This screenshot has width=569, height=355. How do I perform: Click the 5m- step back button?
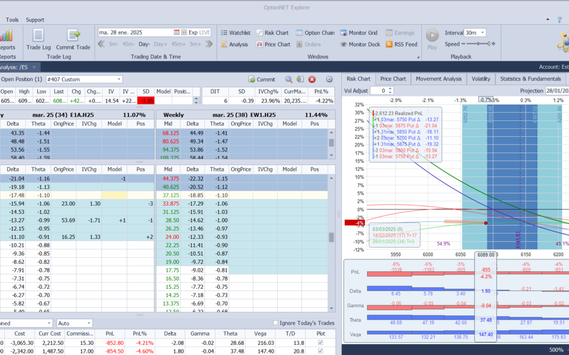114,44
